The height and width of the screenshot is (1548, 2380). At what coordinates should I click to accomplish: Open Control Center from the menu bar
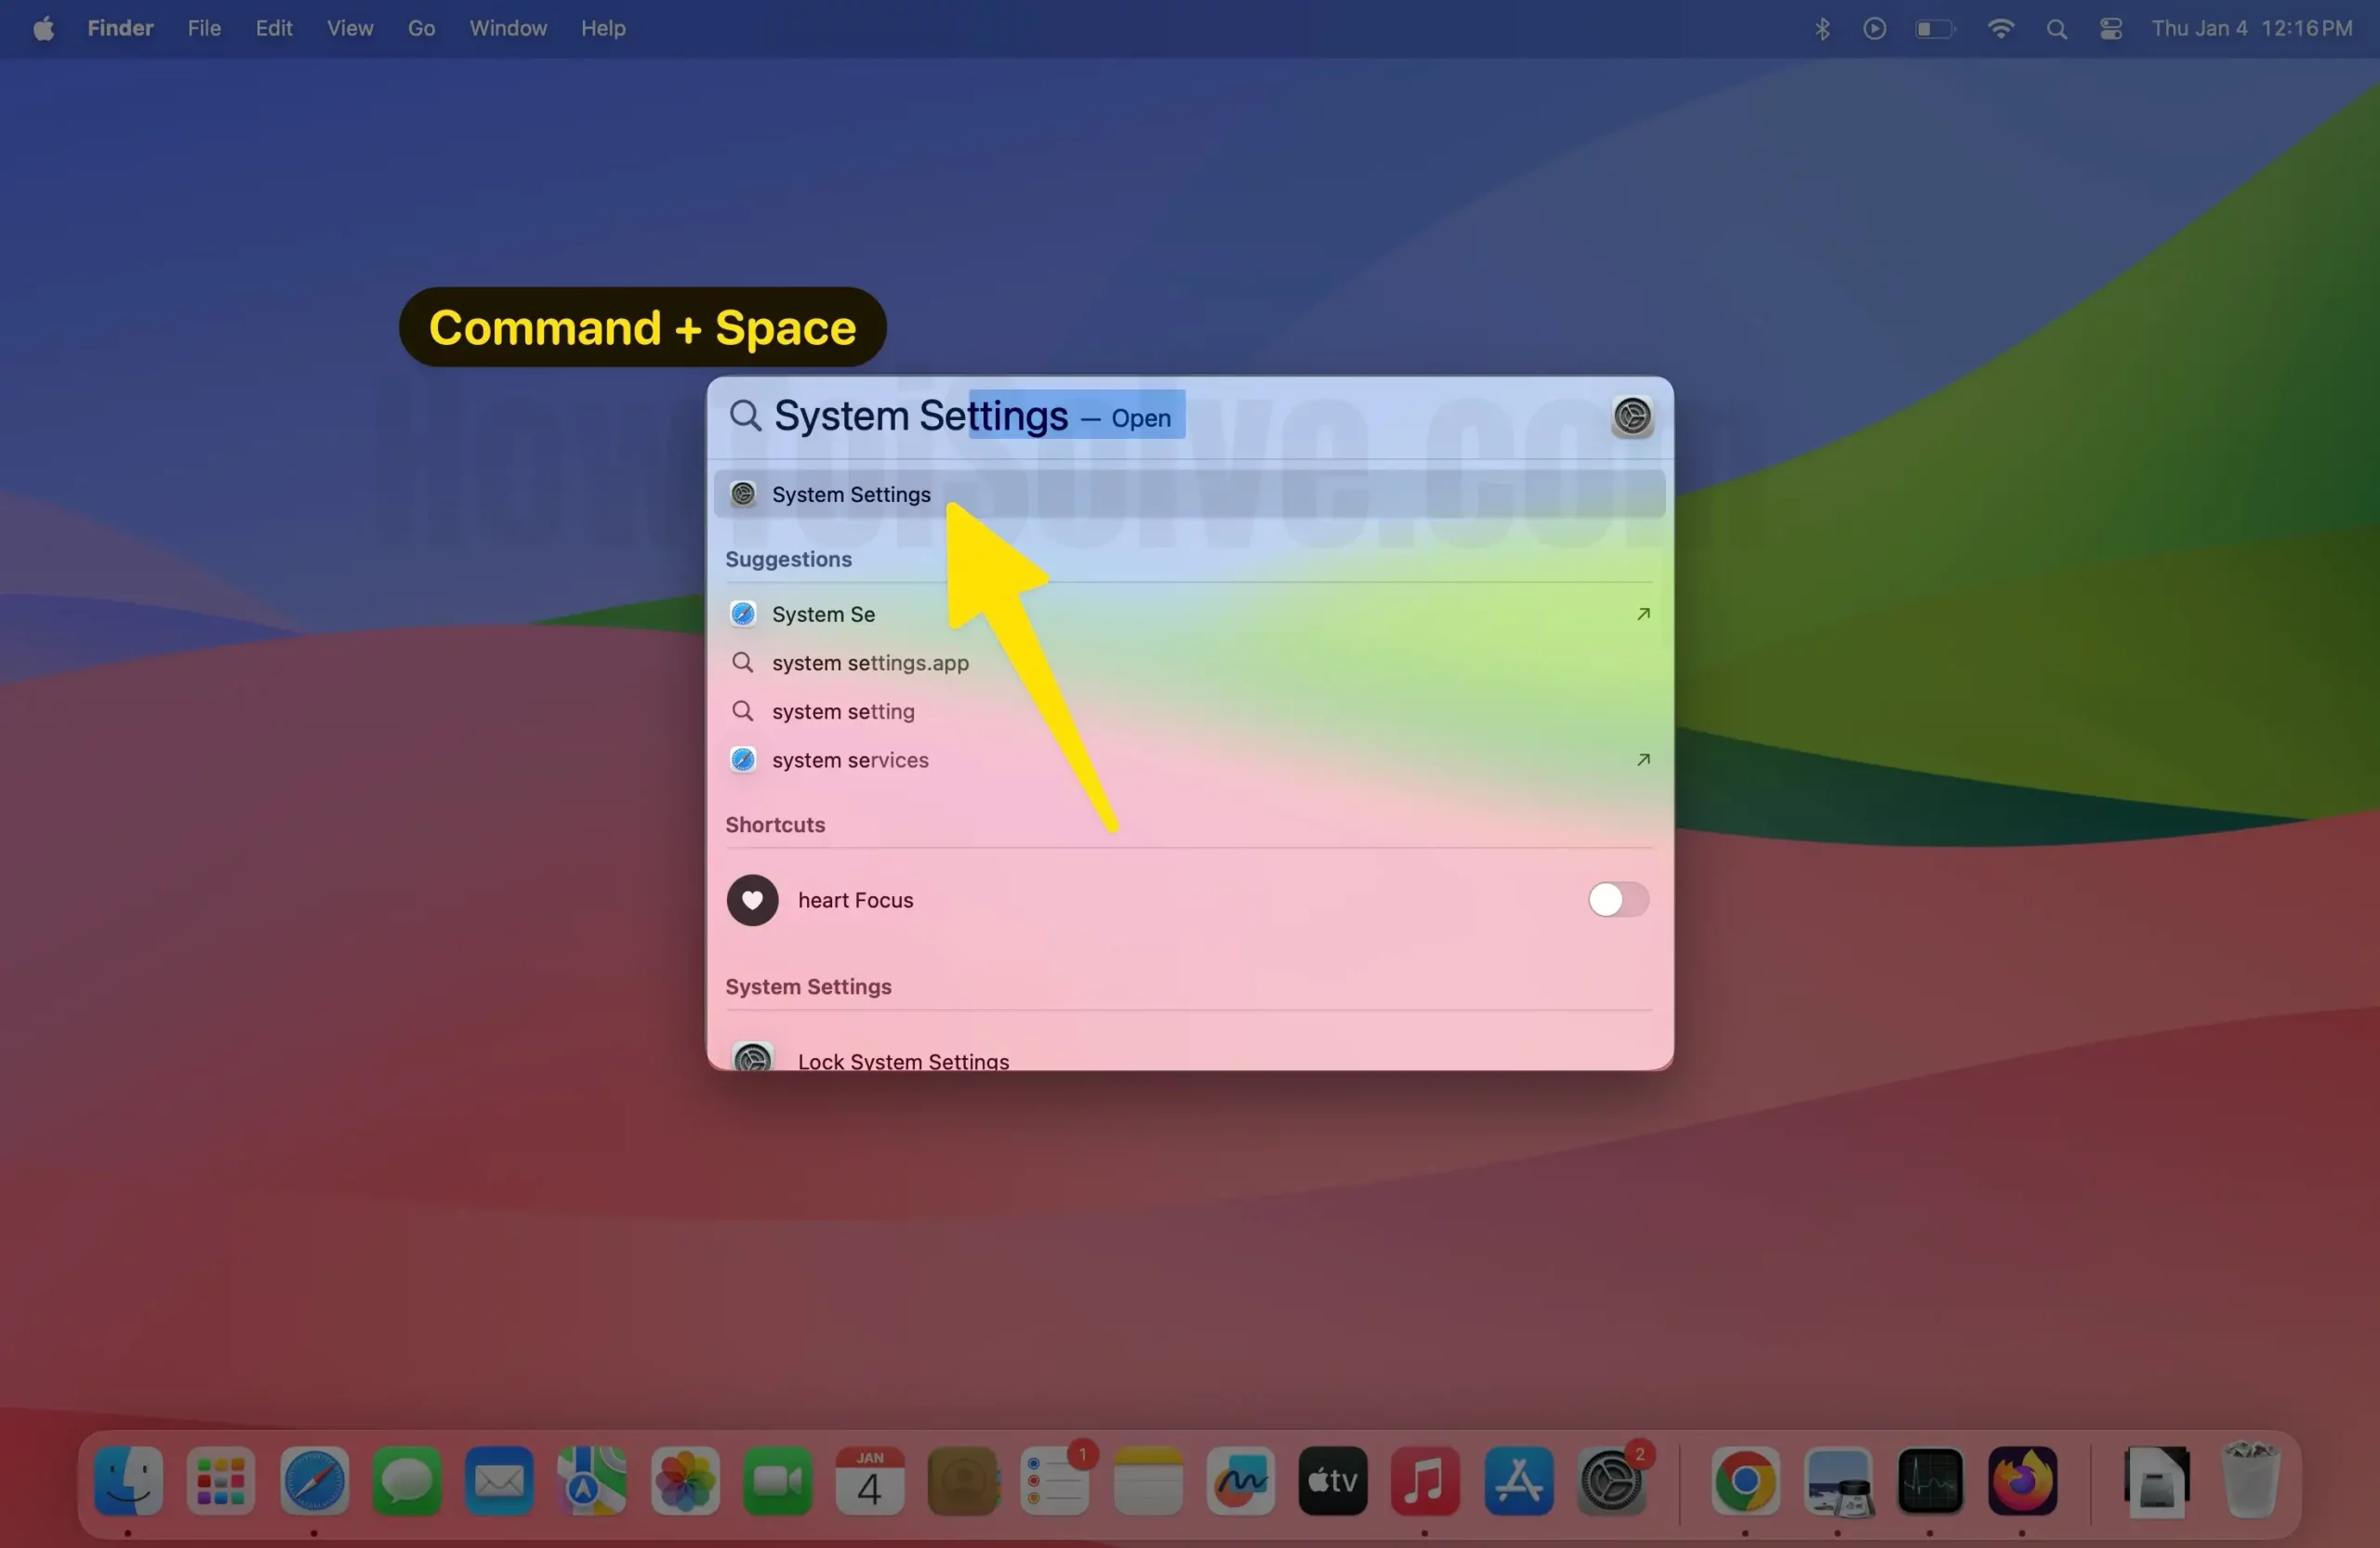point(2111,28)
